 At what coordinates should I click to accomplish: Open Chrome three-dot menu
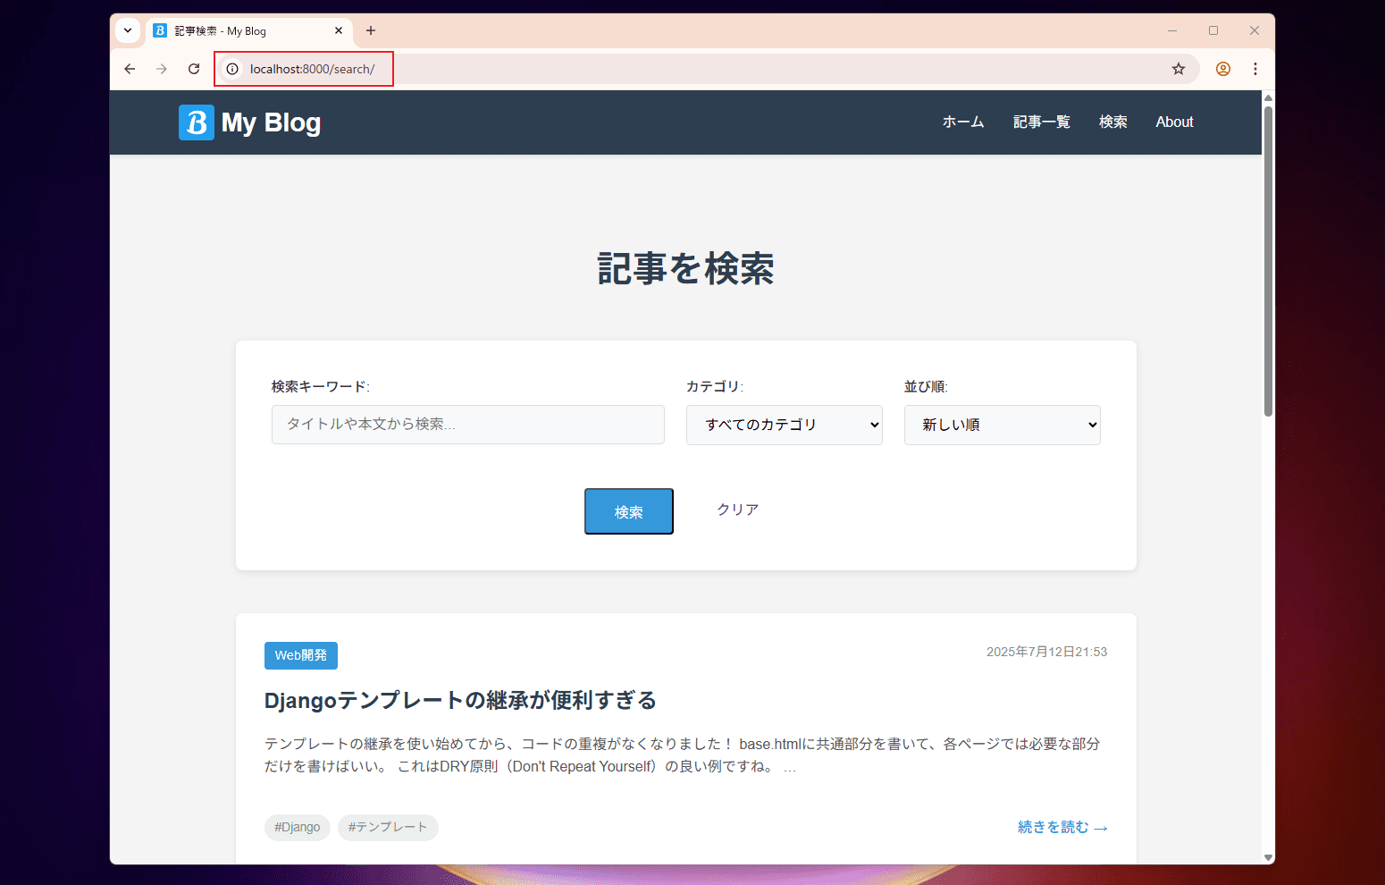pyautogui.click(x=1255, y=69)
